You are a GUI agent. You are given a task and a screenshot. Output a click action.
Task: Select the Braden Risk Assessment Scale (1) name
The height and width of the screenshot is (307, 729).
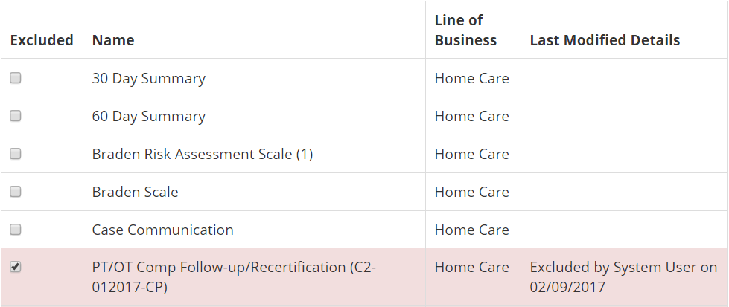point(202,154)
